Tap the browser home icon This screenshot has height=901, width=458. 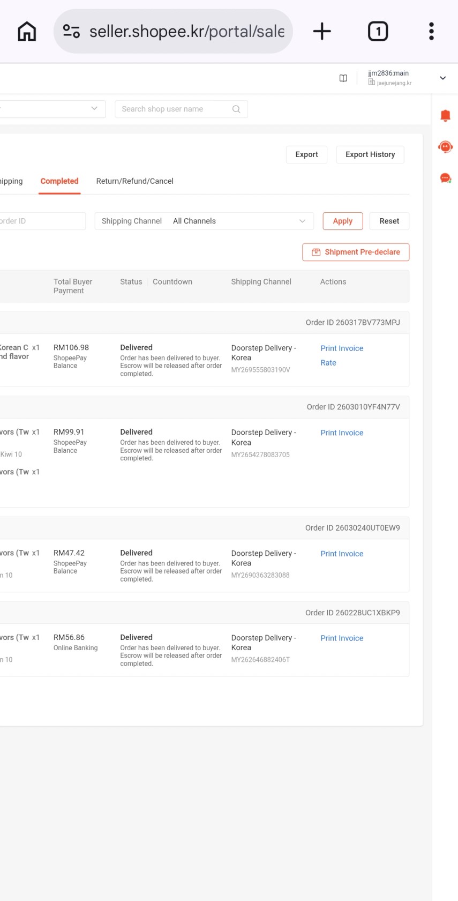tap(27, 32)
